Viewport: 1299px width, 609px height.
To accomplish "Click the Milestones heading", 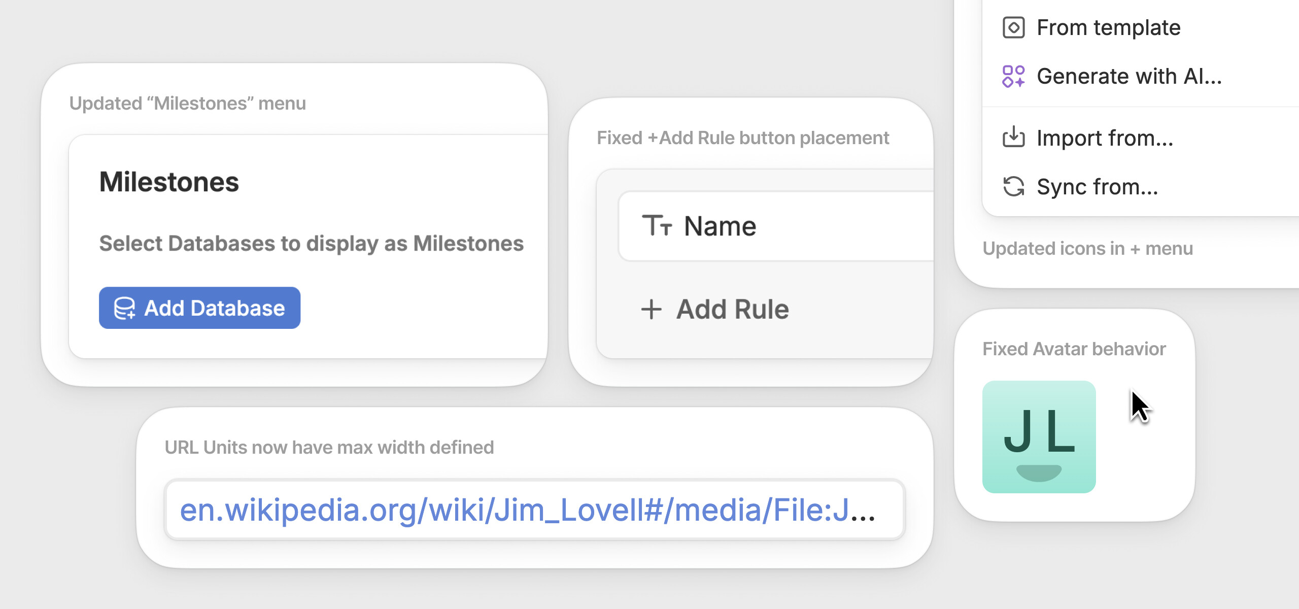I will coord(169,182).
